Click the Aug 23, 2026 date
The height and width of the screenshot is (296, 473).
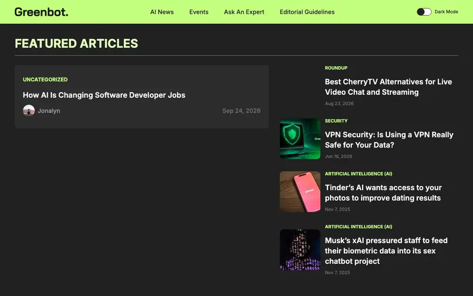tap(339, 103)
